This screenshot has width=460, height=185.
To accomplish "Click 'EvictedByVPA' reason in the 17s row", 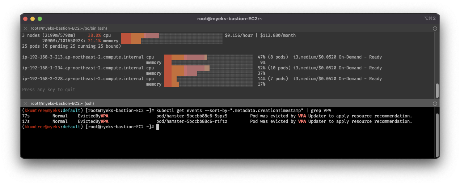I will 93,121.
